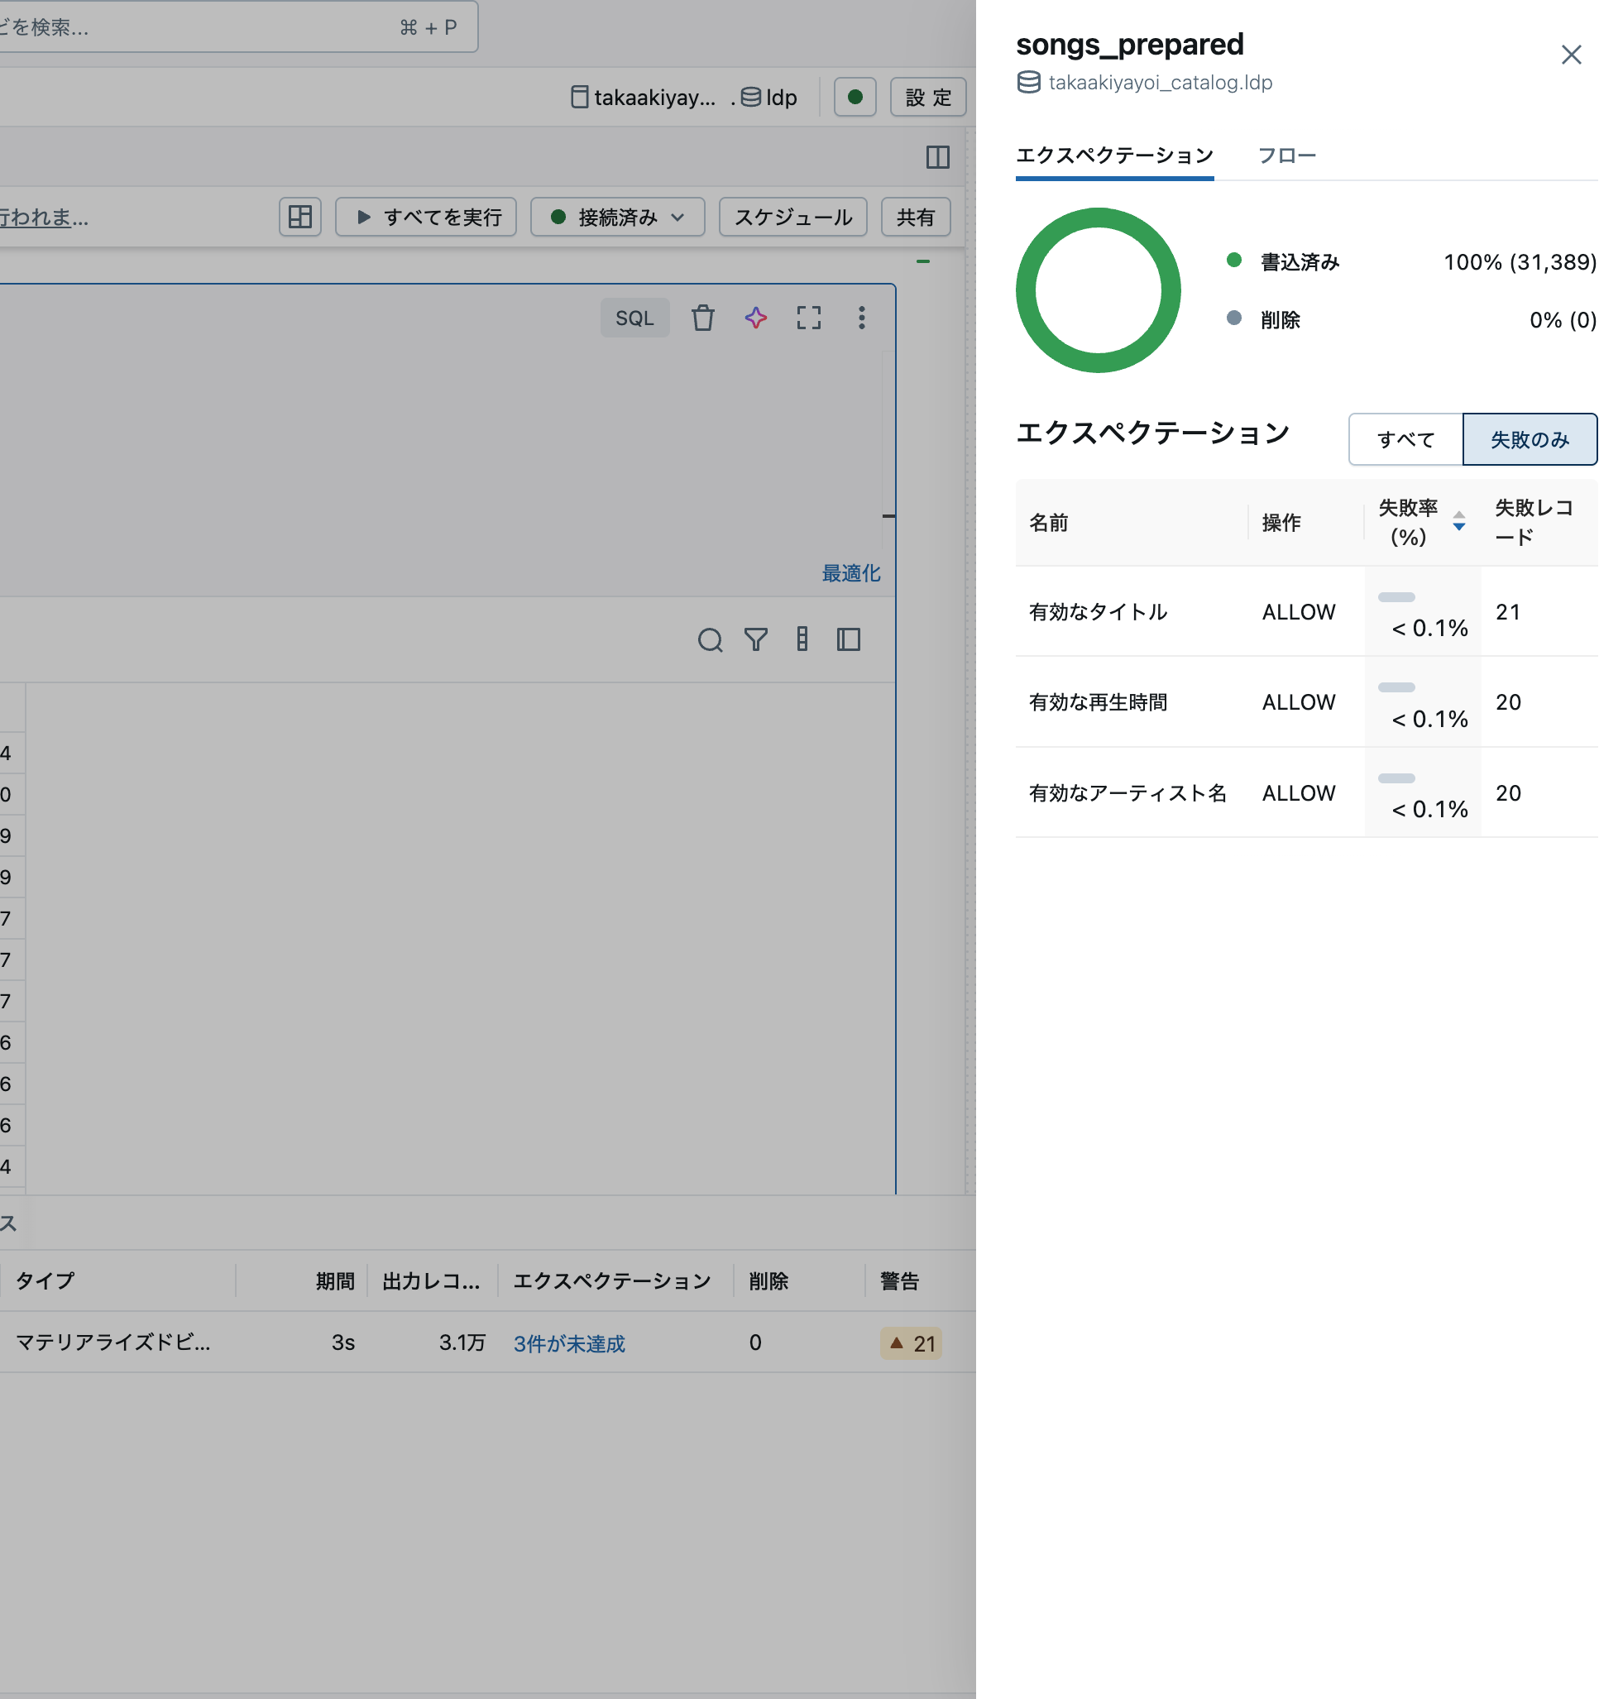Open the 接続済み connection dropdown
This screenshot has height=1699, width=1623.
coord(617,218)
